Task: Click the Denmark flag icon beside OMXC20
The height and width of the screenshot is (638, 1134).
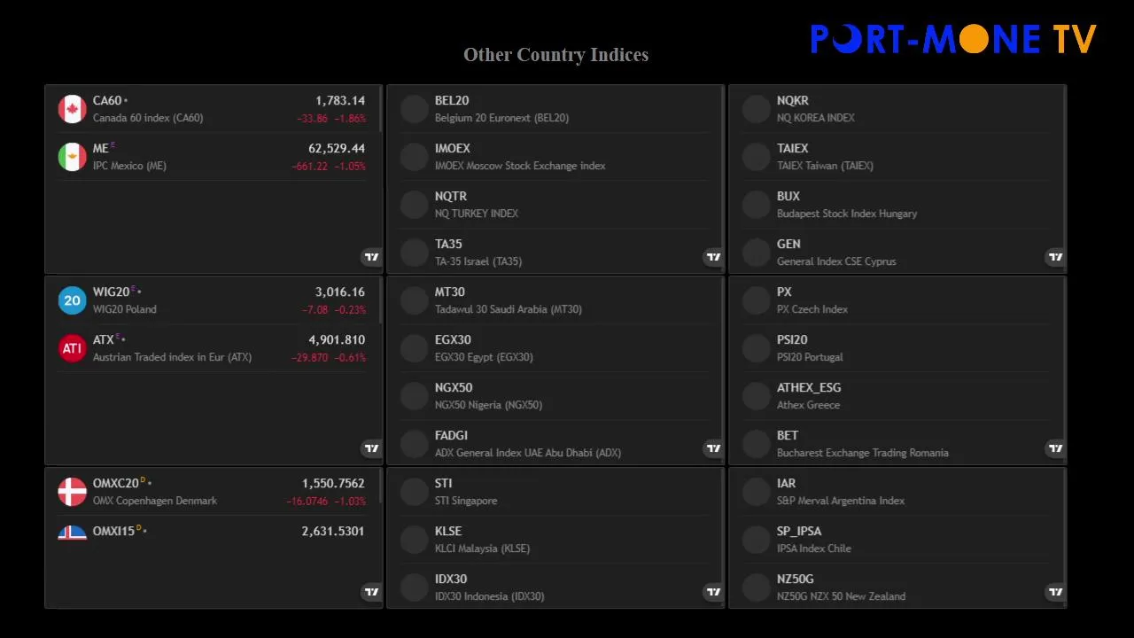Action: point(72,492)
